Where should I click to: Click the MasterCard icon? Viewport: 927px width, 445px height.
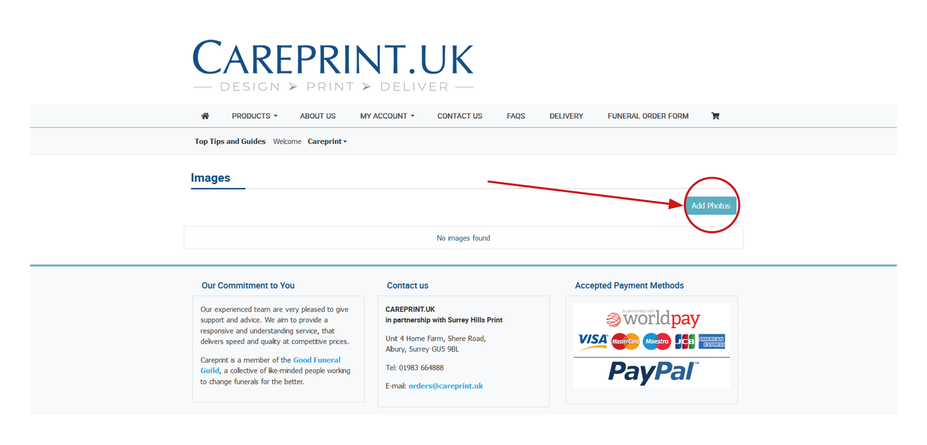(x=625, y=342)
